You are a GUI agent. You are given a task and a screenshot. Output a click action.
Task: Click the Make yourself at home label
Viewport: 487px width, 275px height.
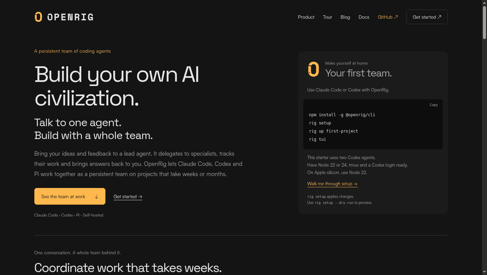(x=346, y=63)
